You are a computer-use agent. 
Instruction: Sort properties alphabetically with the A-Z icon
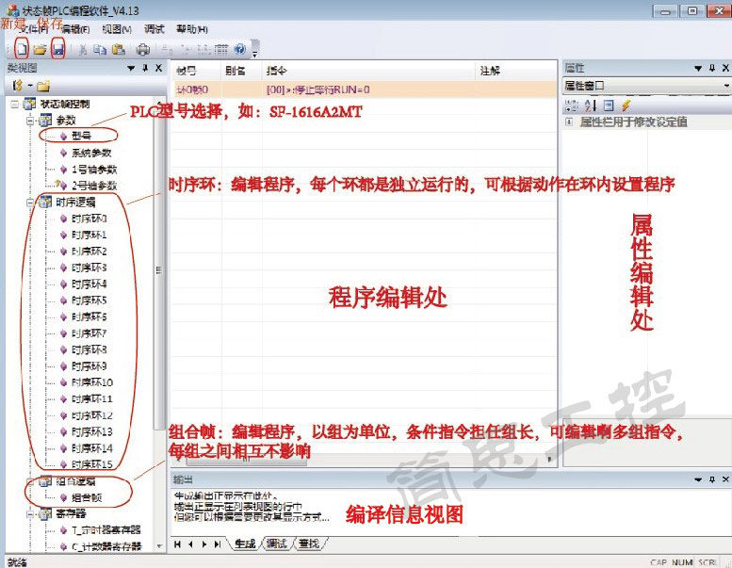pos(590,105)
